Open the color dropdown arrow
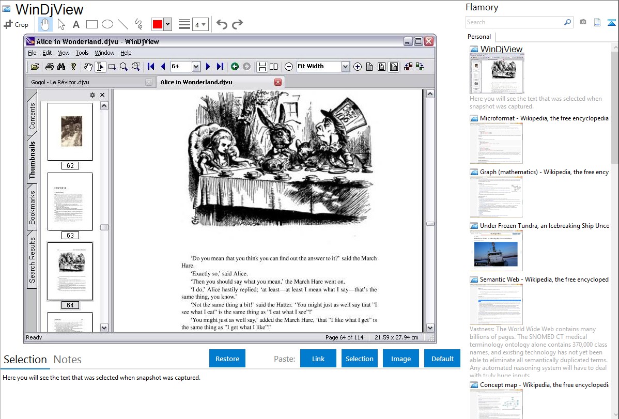Screen dimensions: 619x419 pos(168,24)
